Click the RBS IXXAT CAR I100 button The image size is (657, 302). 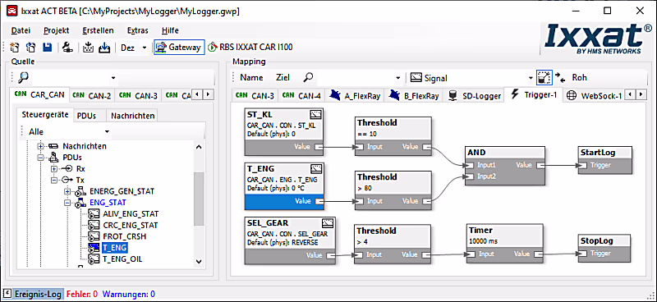tap(250, 48)
